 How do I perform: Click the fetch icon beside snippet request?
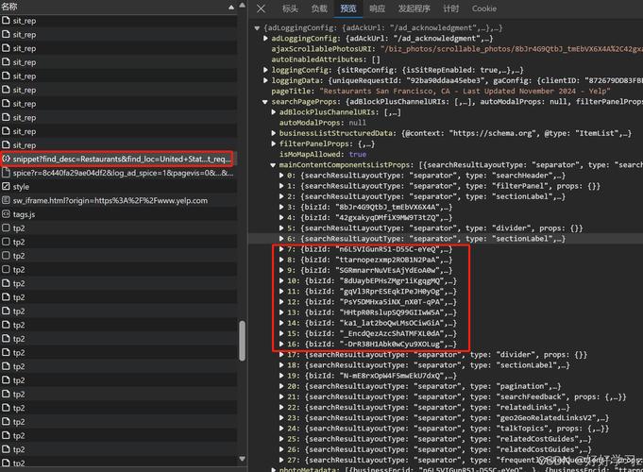pyautogui.click(x=6, y=159)
